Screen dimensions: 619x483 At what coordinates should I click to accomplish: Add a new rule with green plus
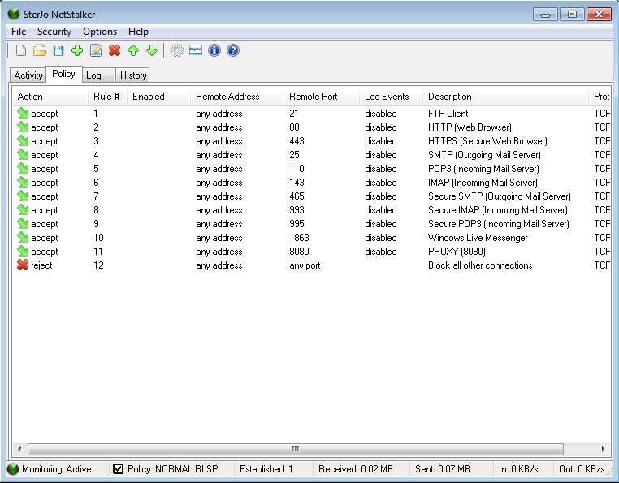pyautogui.click(x=77, y=51)
